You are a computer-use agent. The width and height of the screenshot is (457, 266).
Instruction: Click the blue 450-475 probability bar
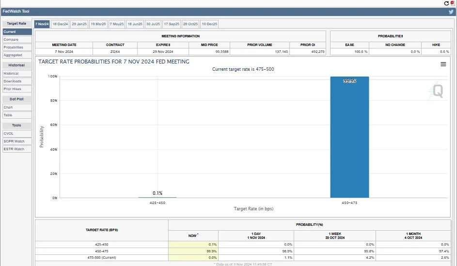click(349, 138)
